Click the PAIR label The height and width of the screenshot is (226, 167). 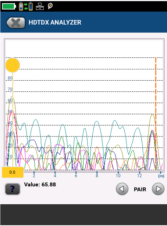click(x=140, y=189)
